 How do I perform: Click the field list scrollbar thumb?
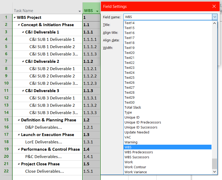[214, 164]
